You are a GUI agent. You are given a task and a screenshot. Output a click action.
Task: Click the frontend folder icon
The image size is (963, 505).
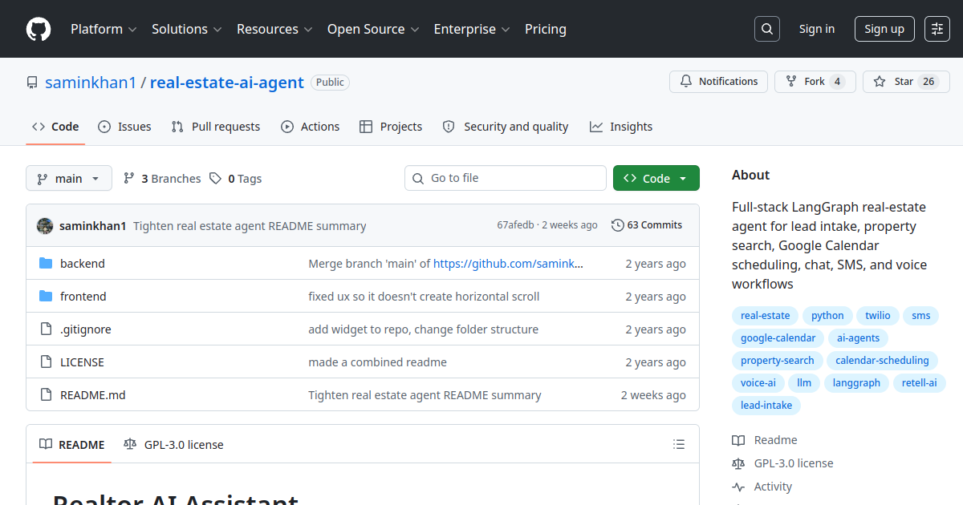(x=46, y=296)
